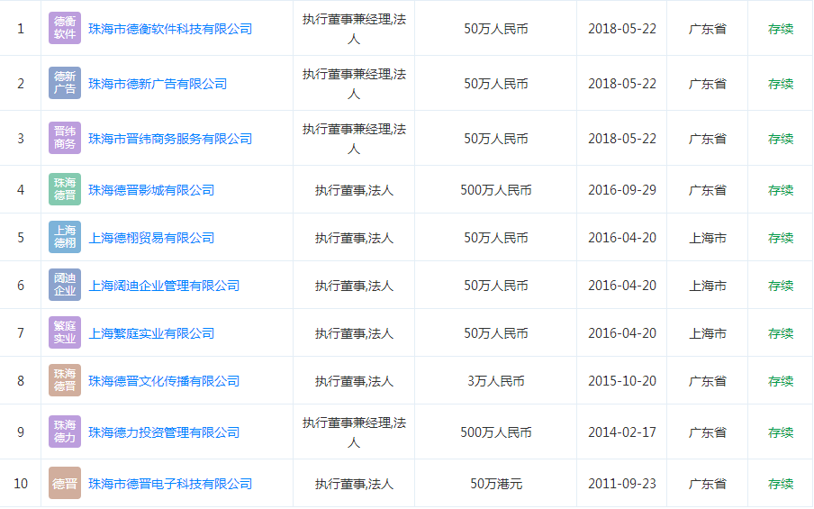Image resolution: width=814 pixels, height=509 pixels.
Task: Open 珠海市德衡软件科技有限公司 company link
Action: click(x=170, y=29)
